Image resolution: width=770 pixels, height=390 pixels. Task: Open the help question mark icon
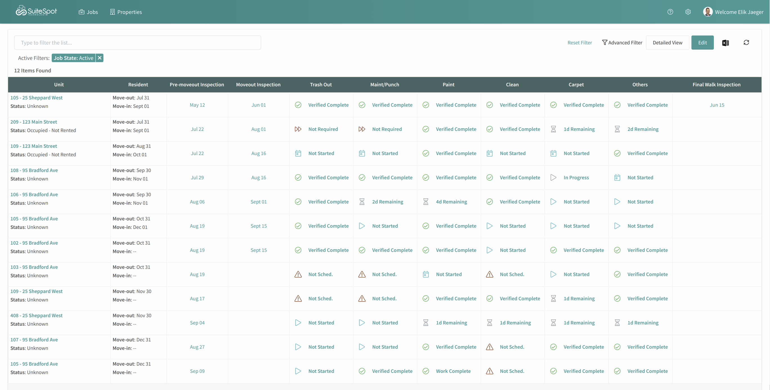670,12
